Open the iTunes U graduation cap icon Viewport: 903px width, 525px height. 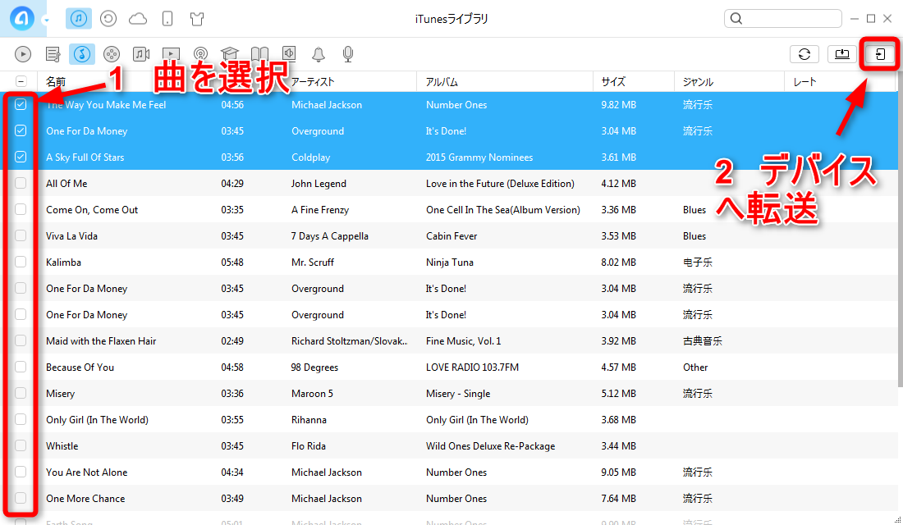coord(229,54)
